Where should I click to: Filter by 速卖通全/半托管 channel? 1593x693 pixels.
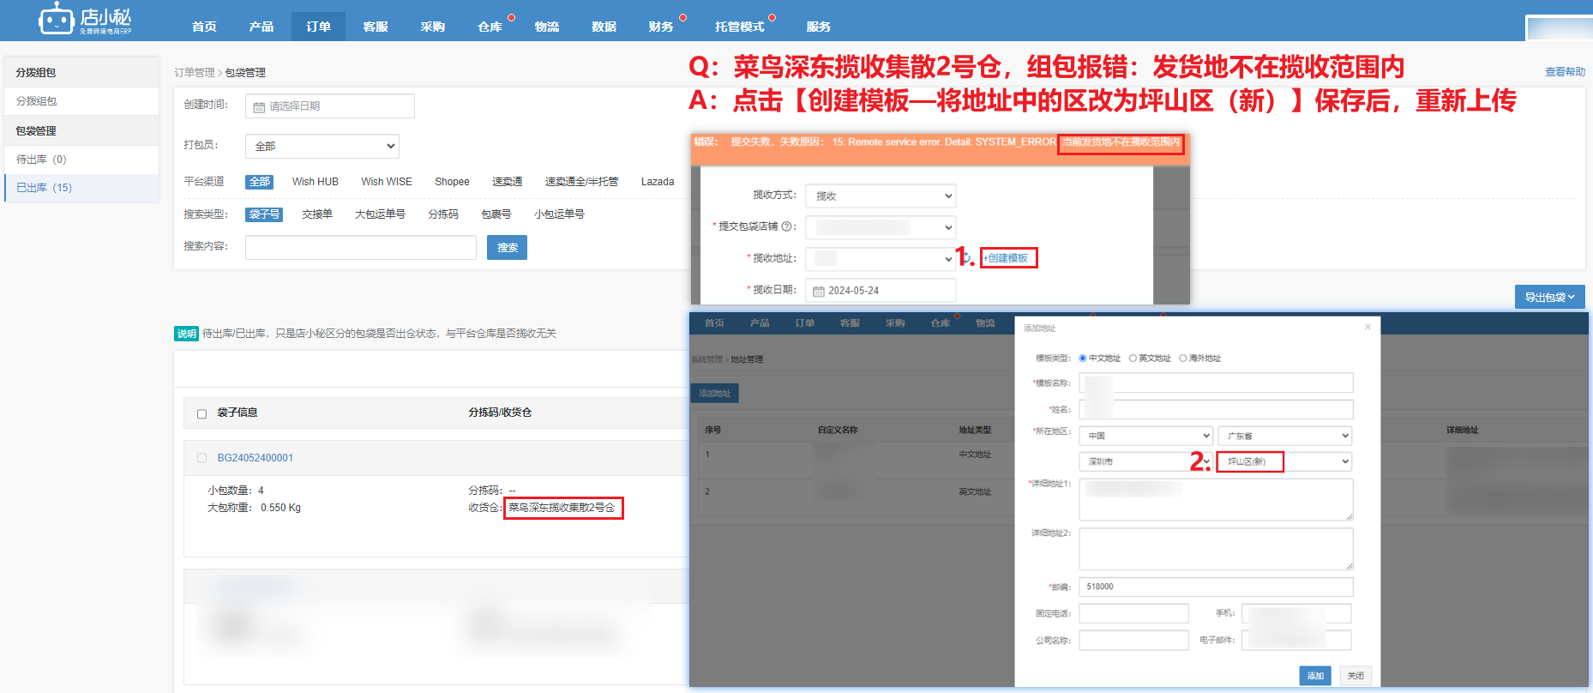[581, 182]
